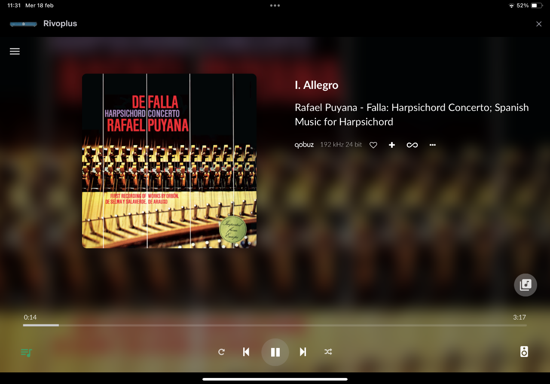Screen dimensions: 550x384
Task: Add track to playlist with plus icon
Action: [x=392, y=145]
